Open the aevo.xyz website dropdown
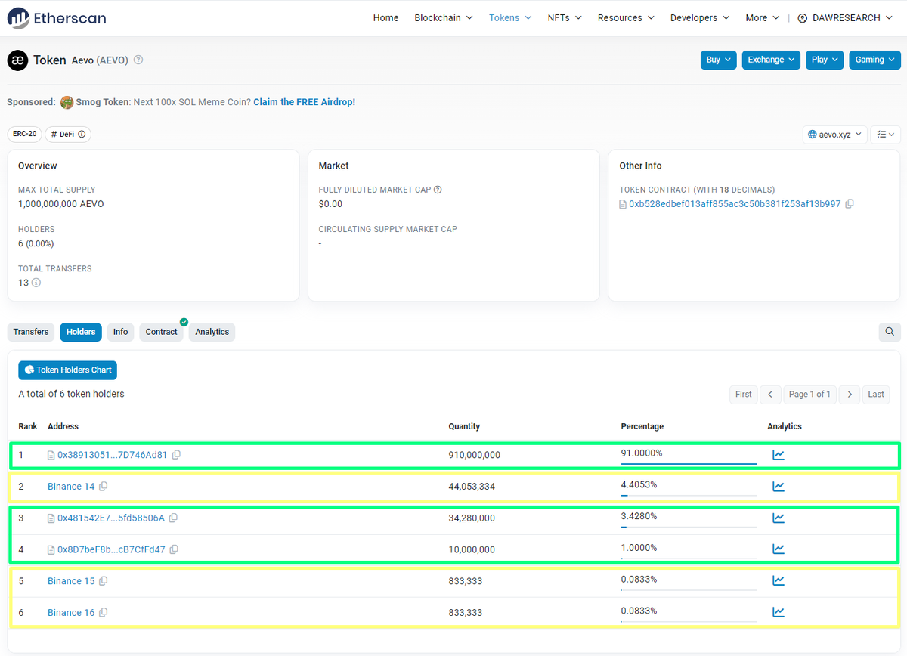The width and height of the screenshot is (907, 656). pos(834,135)
